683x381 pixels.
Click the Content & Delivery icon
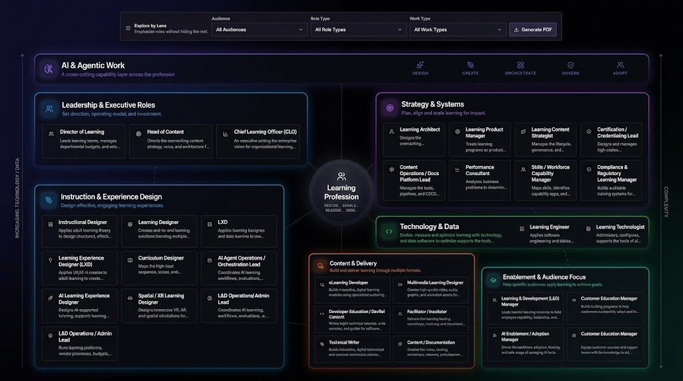(x=320, y=266)
